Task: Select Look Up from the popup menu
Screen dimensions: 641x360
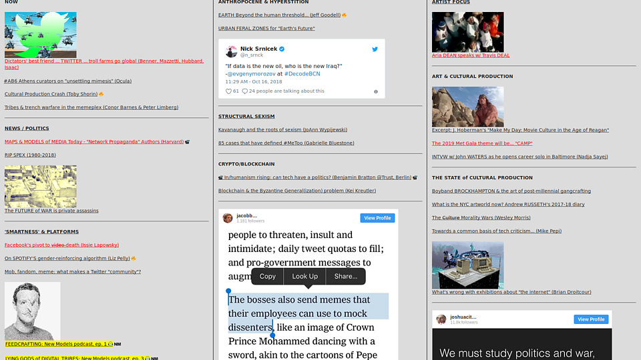Action: point(304,276)
